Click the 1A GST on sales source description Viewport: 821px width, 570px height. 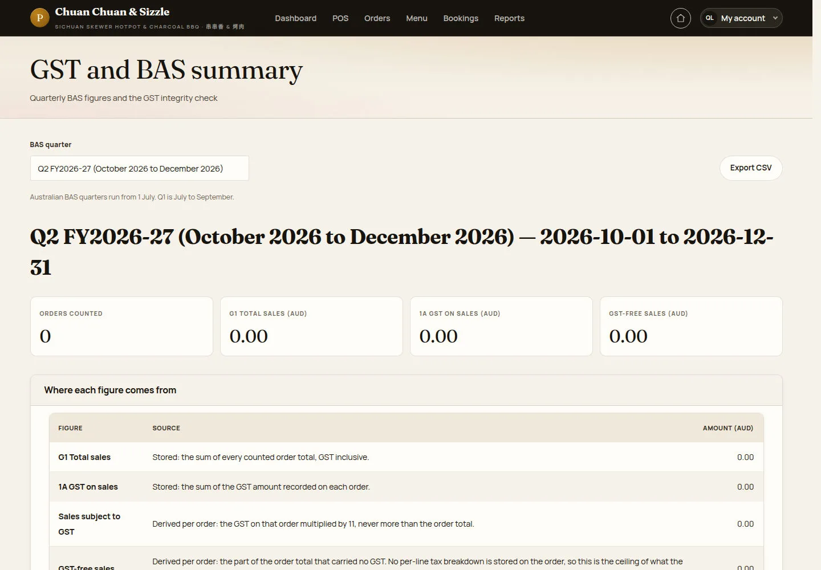pyautogui.click(x=261, y=487)
